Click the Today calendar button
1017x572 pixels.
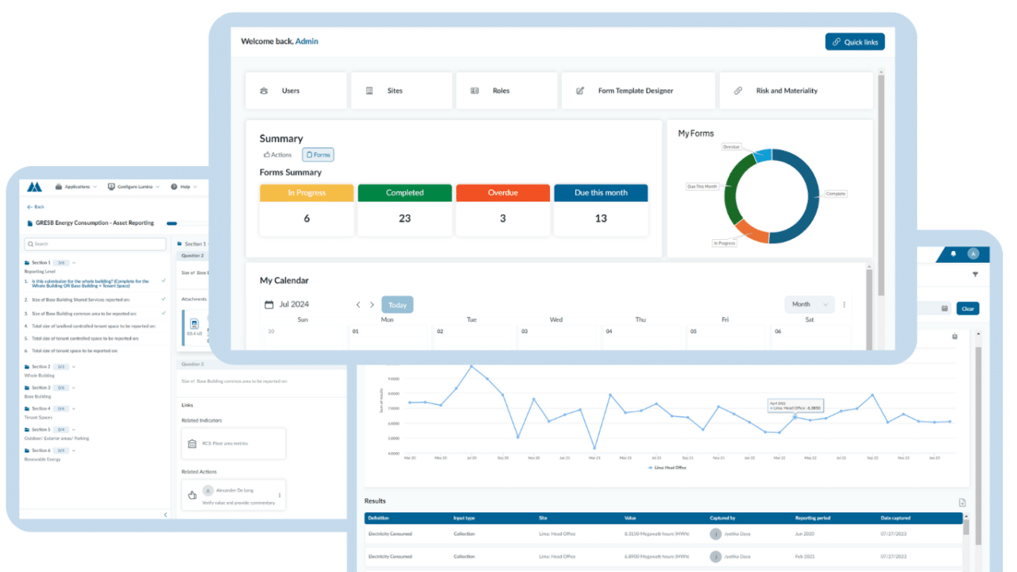[x=397, y=305]
